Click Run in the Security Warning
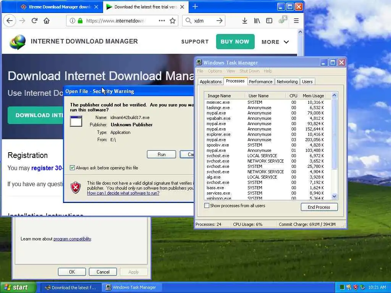The width and height of the screenshot is (391, 293). (162, 155)
